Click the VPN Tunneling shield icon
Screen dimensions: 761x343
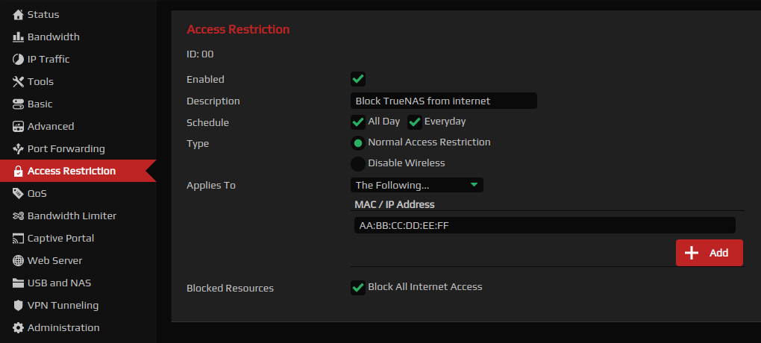(x=18, y=305)
